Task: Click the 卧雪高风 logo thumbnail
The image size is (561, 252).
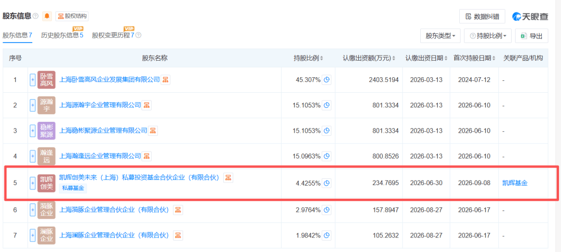Action: 47,80
